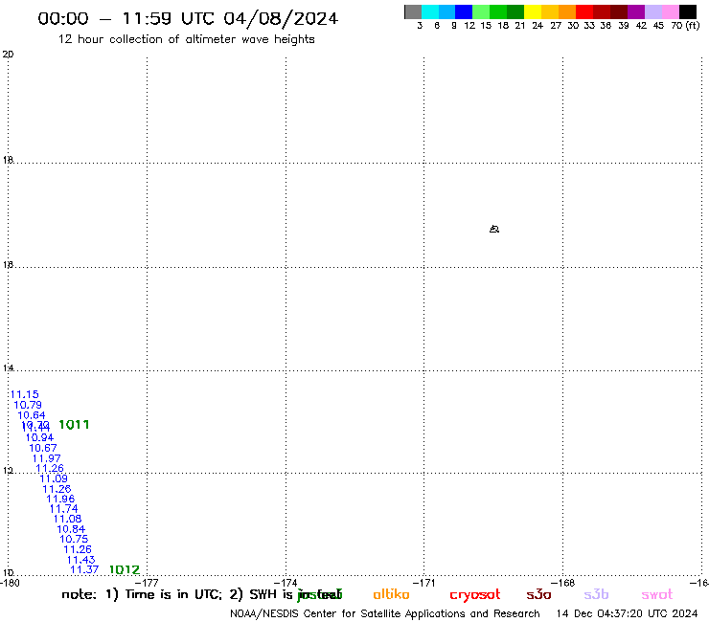
Task: Pick the yellow swatch in the color scale
Action: tap(533, 11)
